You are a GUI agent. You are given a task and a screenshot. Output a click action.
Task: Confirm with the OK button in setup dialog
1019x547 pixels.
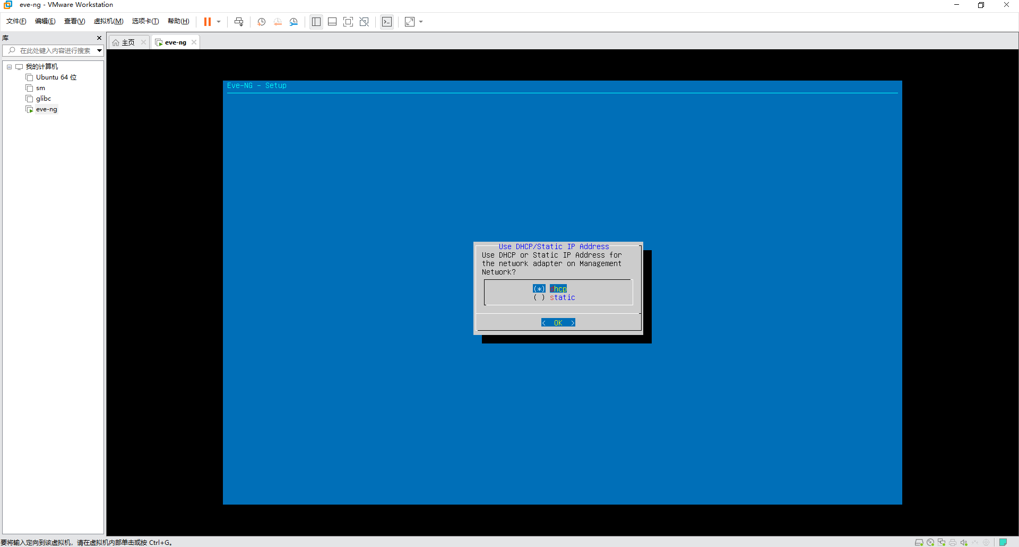(x=558, y=323)
